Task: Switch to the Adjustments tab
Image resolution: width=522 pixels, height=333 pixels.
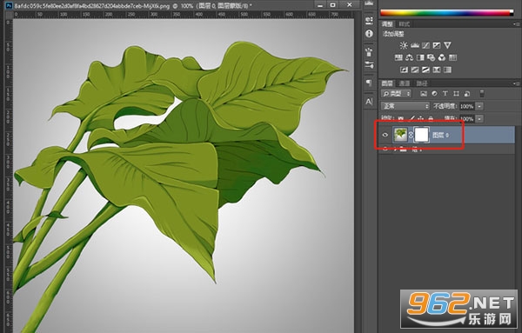Action: [x=387, y=24]
